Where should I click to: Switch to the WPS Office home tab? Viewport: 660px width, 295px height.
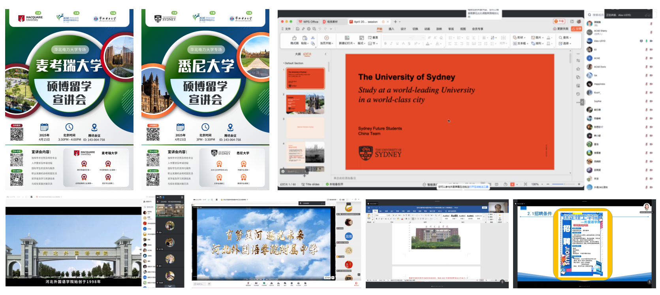tap(308, 22)
